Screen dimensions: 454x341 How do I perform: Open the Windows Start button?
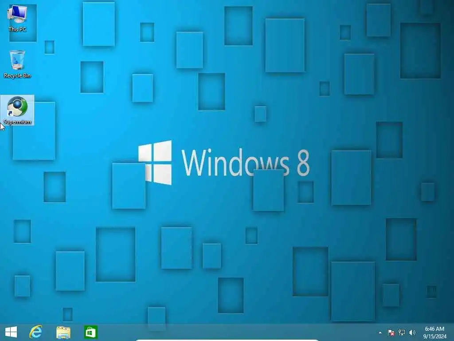tap(11, 332)
